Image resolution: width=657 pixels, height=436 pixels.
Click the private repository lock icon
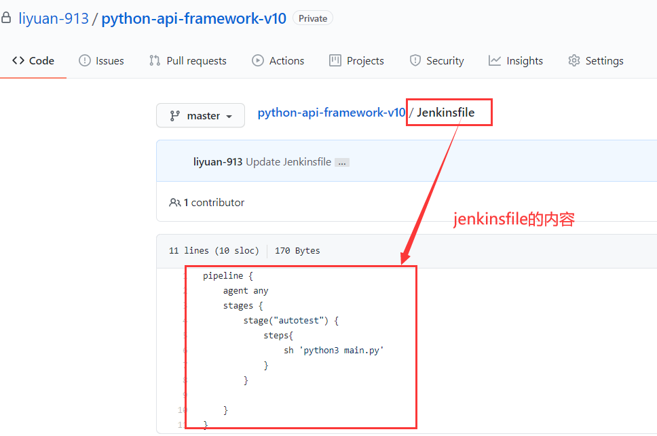click(6, 18)
